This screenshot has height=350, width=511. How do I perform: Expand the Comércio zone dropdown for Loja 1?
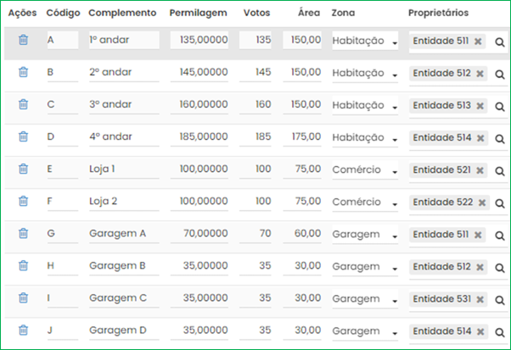365,169
